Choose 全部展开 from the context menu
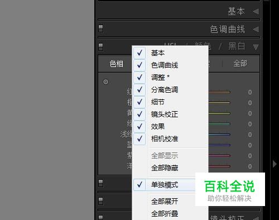 (165, 202)
